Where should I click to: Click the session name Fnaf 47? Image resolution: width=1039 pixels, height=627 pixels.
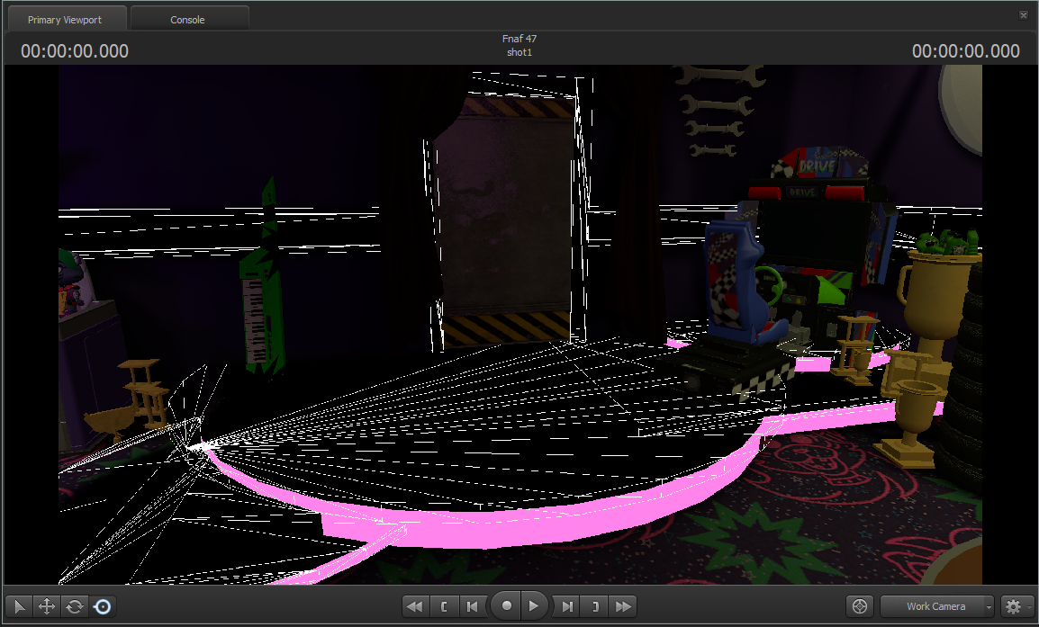[519, 39]
